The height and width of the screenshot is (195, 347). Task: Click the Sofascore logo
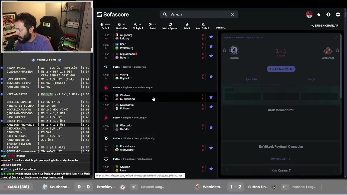coord(113,14)
